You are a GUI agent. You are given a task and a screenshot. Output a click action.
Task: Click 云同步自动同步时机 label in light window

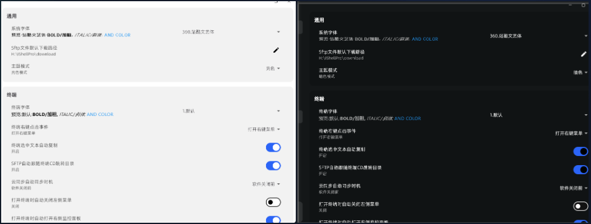point(32,182)
